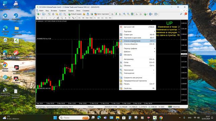Click the zoom in magnifier toolbar icon
The image size is (216, 121).
coord(125,14)
